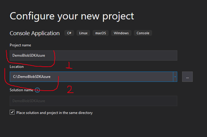Click the browse '...' button next to Location
207x137 pixels.
[x=187, y=77]
